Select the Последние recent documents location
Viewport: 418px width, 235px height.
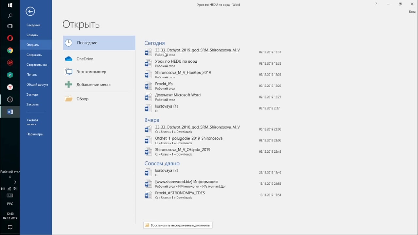[99, 43]
